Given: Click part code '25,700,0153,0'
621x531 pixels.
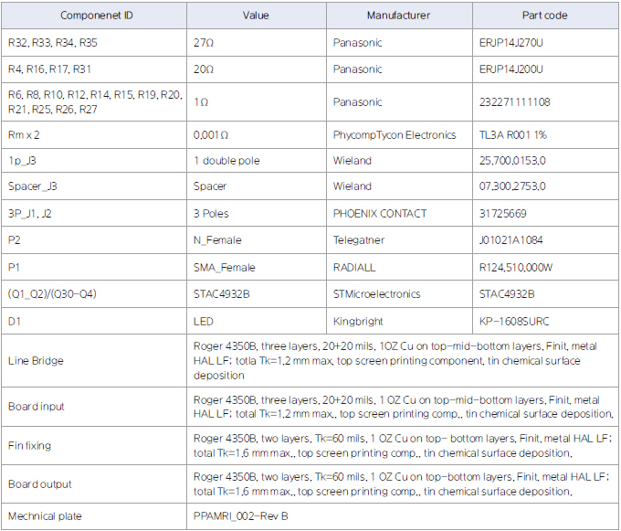Looking at the screenshot, I should pos(512,161).
